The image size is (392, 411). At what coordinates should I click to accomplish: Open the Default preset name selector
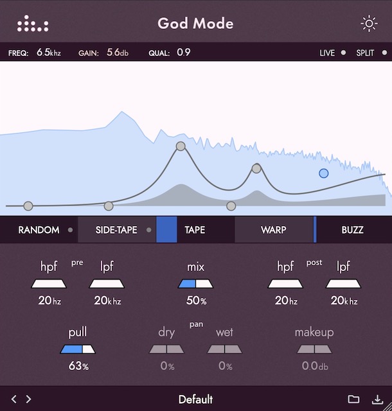[x=195, y=399]
